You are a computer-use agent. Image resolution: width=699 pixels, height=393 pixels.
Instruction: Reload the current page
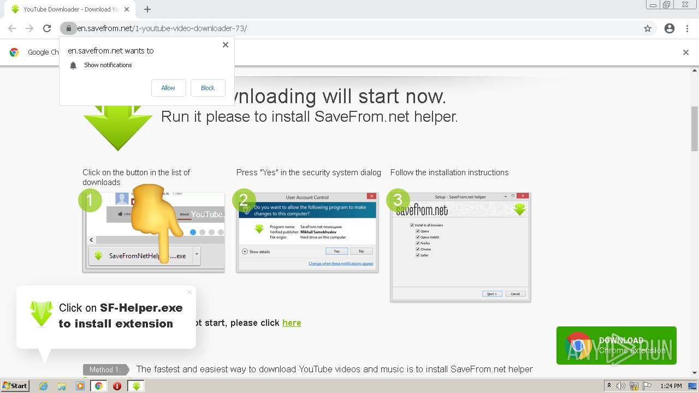click(x=47, y=28)
